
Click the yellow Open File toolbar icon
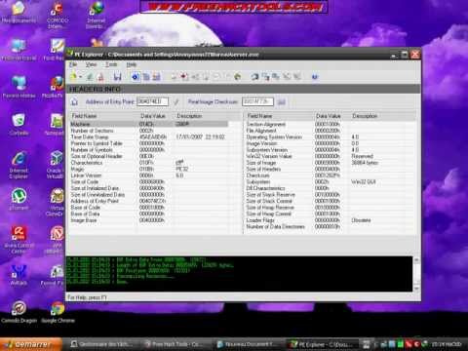click(x=74, y=77)
